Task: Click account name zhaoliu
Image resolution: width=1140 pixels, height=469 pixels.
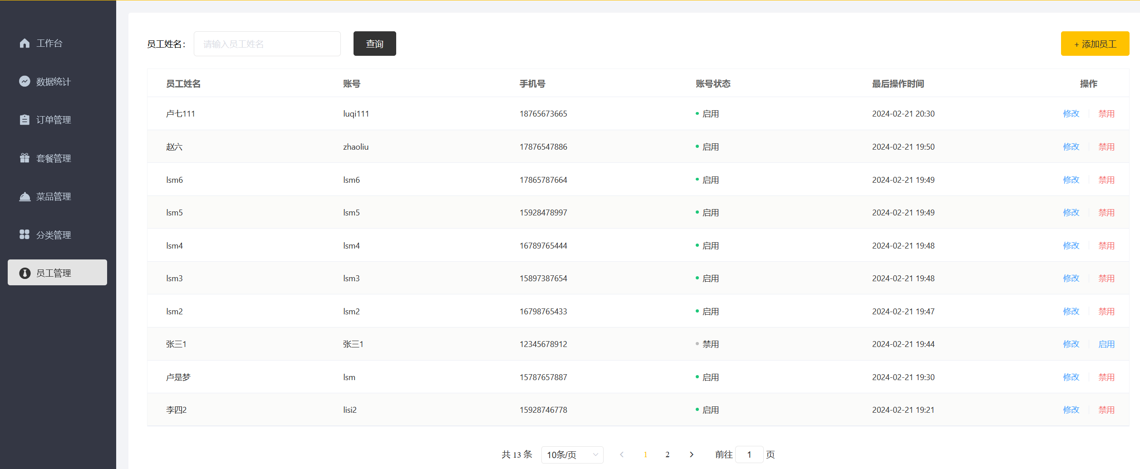Action: pos(356,147)
